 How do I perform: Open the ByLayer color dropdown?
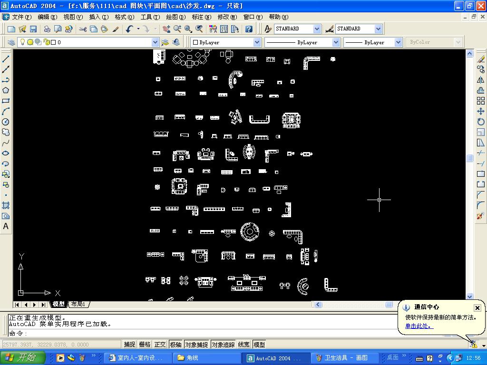(257, 42)
